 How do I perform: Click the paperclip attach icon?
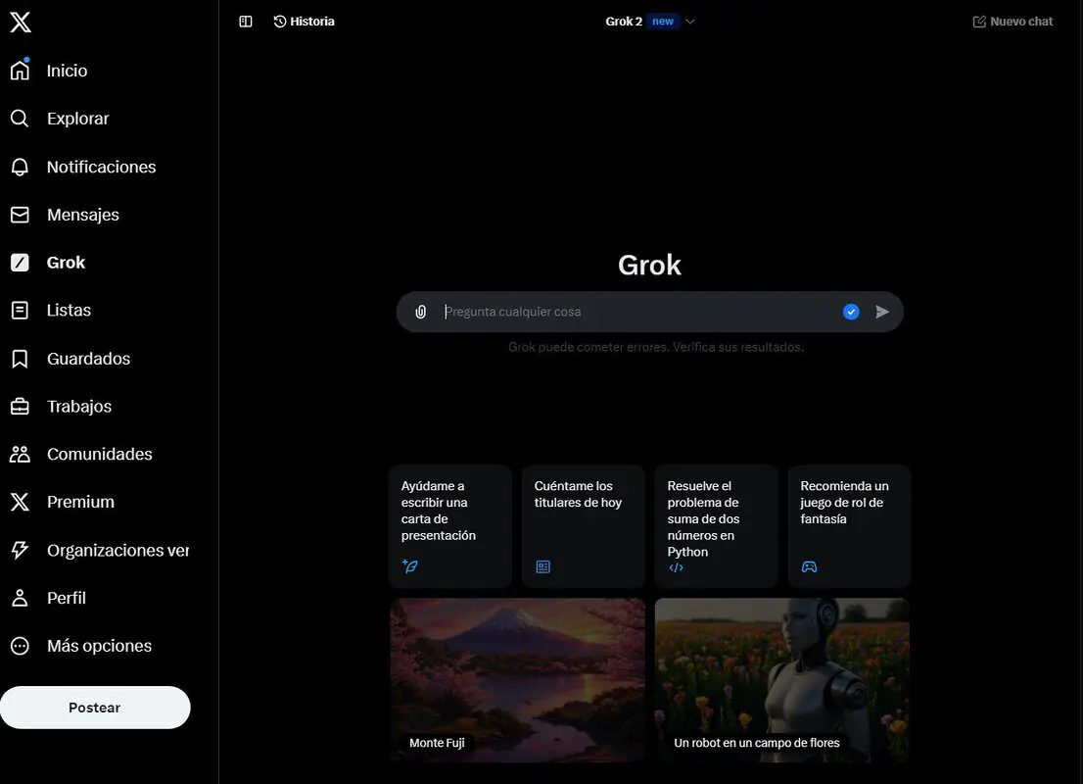click(x=421, y=312)
